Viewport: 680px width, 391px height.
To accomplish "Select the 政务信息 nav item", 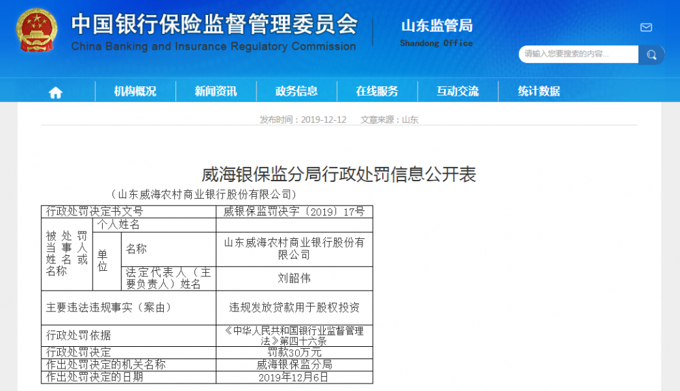I will pos(296,92).
